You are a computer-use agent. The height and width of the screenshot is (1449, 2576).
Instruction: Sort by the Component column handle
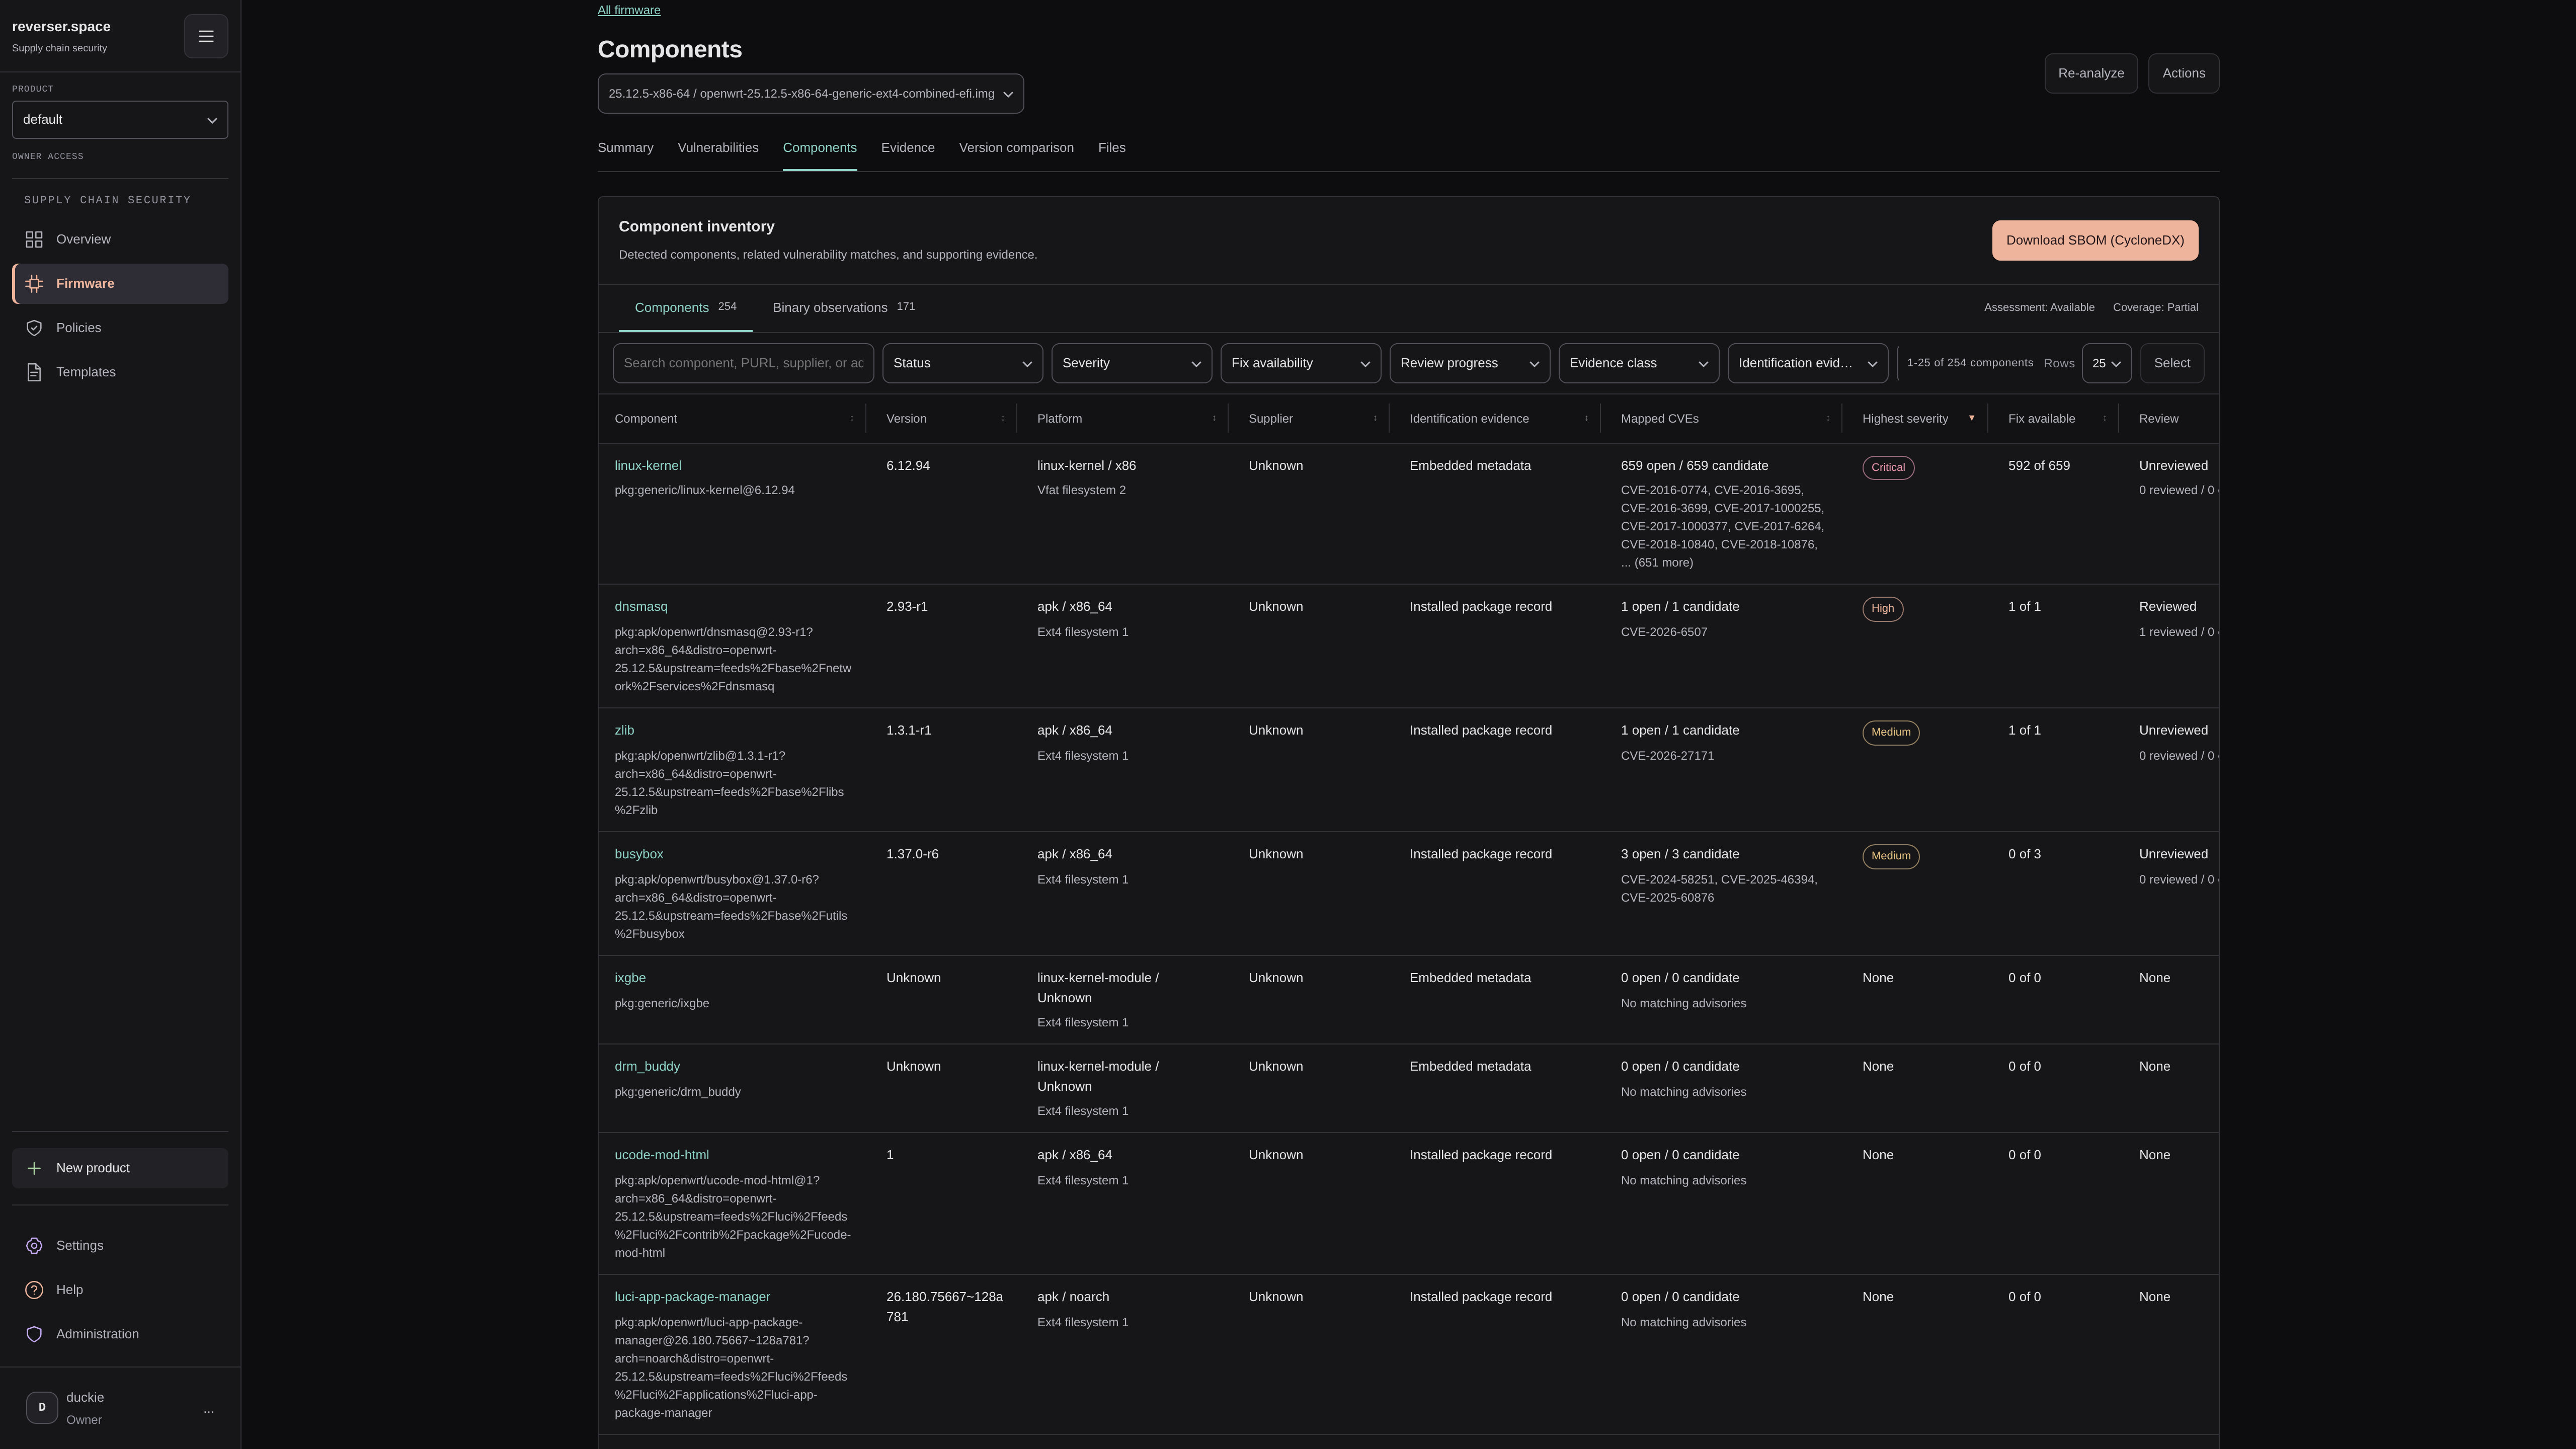click(x=852, y=419)
